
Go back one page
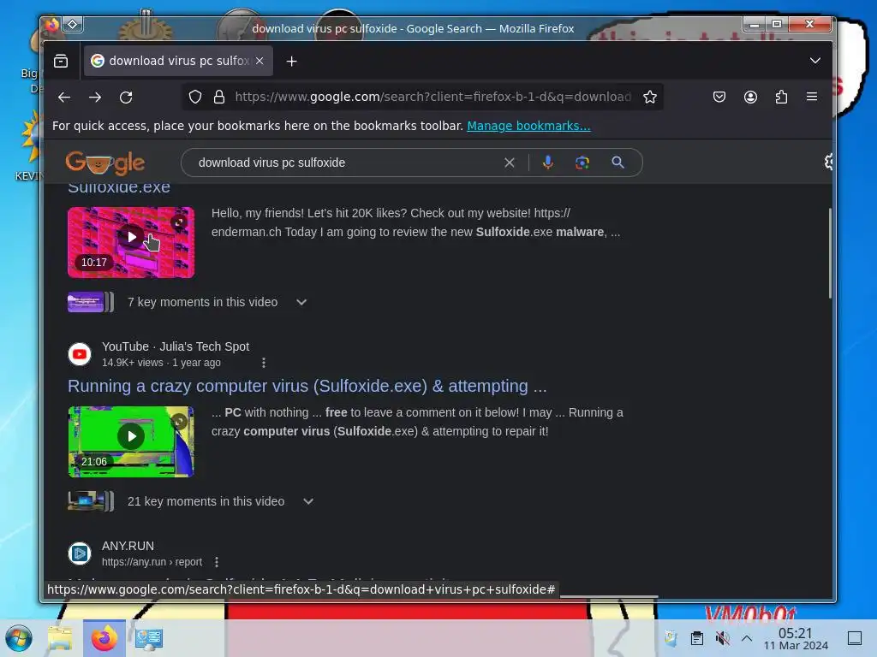[x=64, y=98]
